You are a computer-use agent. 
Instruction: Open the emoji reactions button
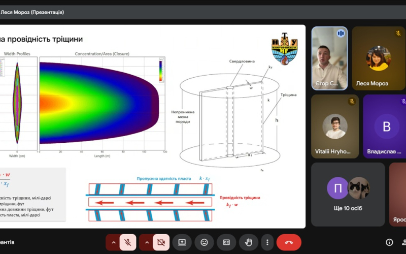205,242
